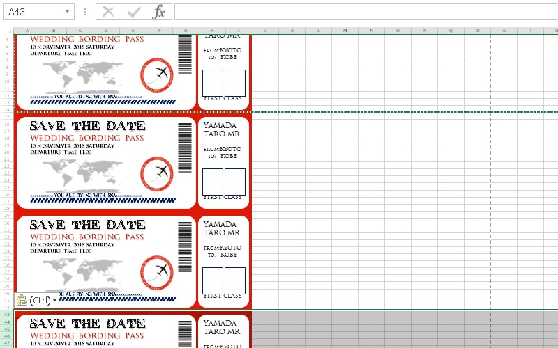Image resolution: width=558 pixels, height=348 pixels.
Task: Select column H header
Action: click(x=211, y=31)
